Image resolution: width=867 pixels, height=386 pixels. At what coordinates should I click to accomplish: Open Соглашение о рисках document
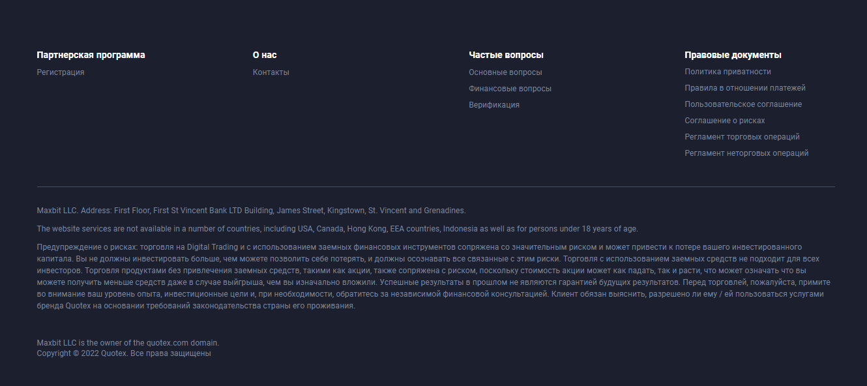(x=724, y=121)
